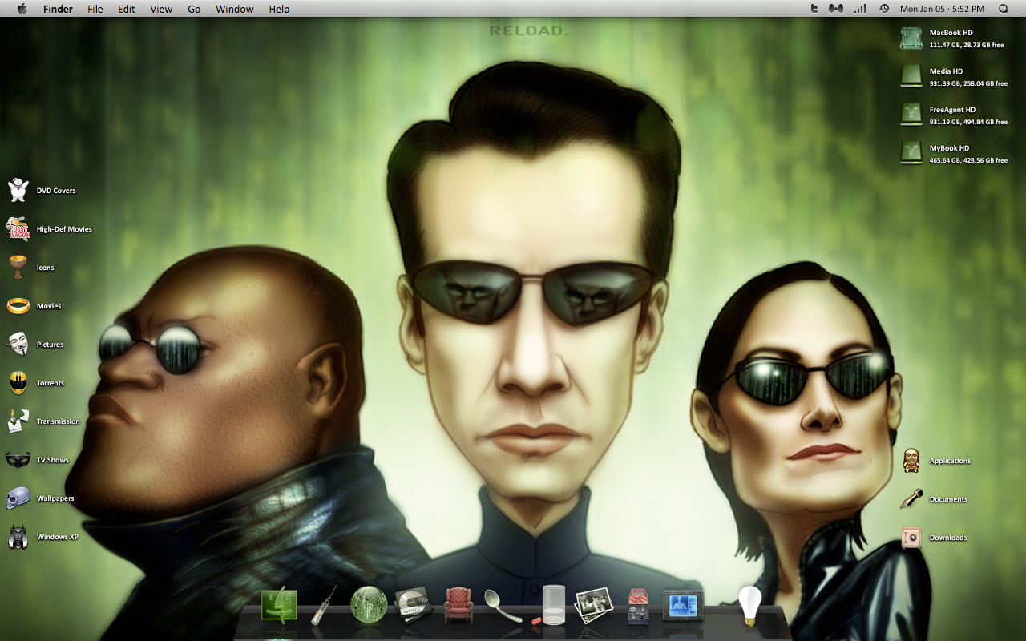1026x641 pixels.
Task: Open Spotlight search icon
Action: (x=1004, y=9)
